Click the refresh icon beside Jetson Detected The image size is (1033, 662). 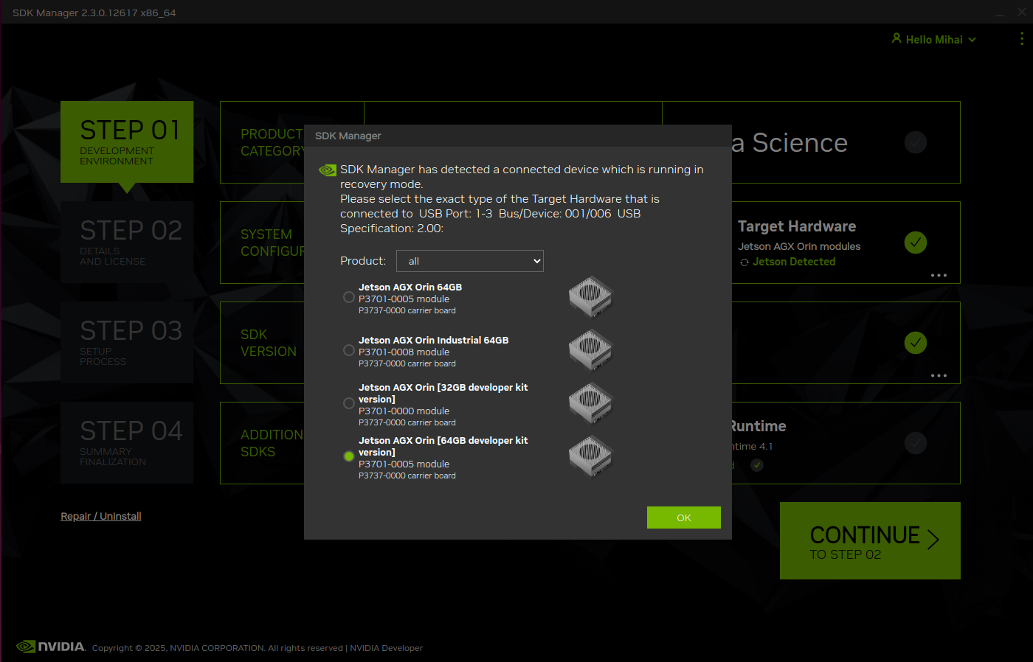click(x=744, y=262)
